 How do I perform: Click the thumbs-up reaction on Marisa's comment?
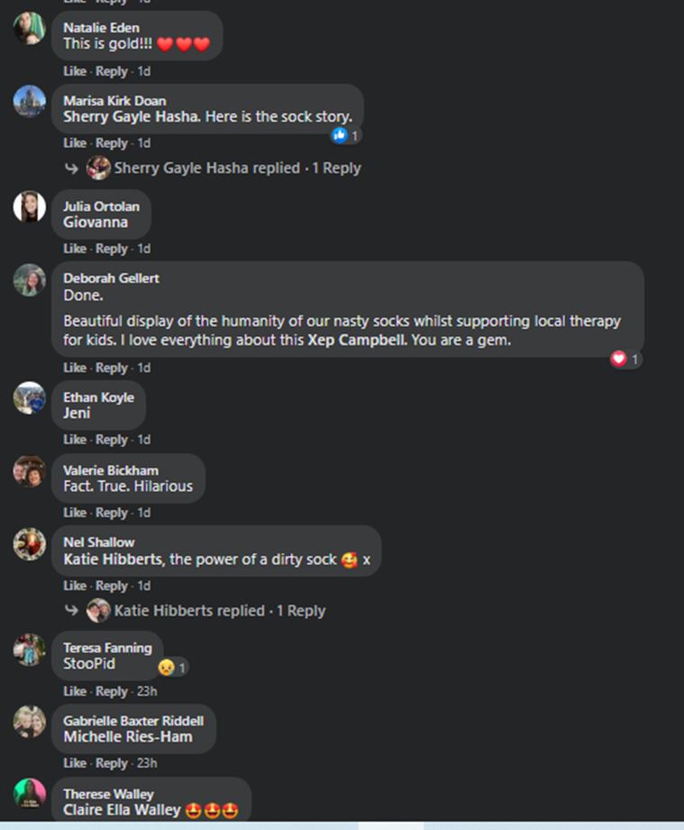point(340,135)
